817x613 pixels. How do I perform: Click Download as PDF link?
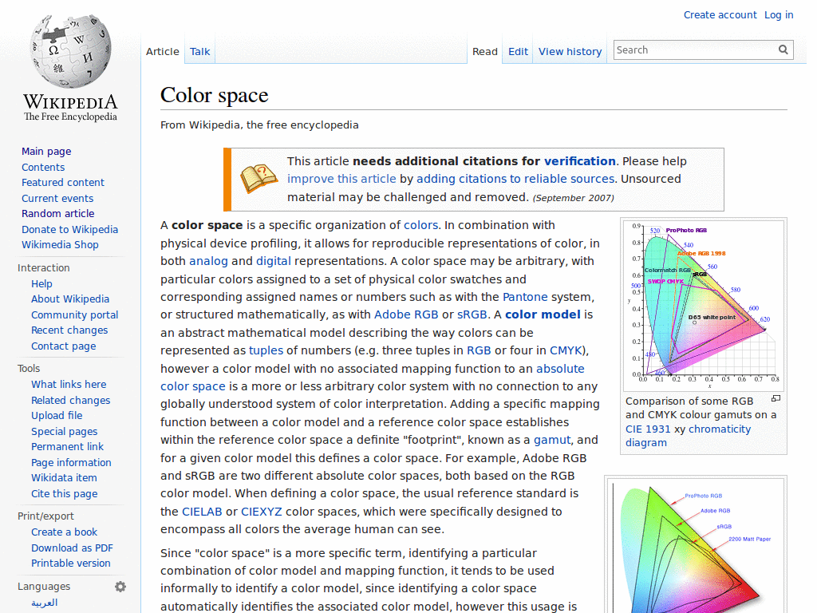(72, 548)
